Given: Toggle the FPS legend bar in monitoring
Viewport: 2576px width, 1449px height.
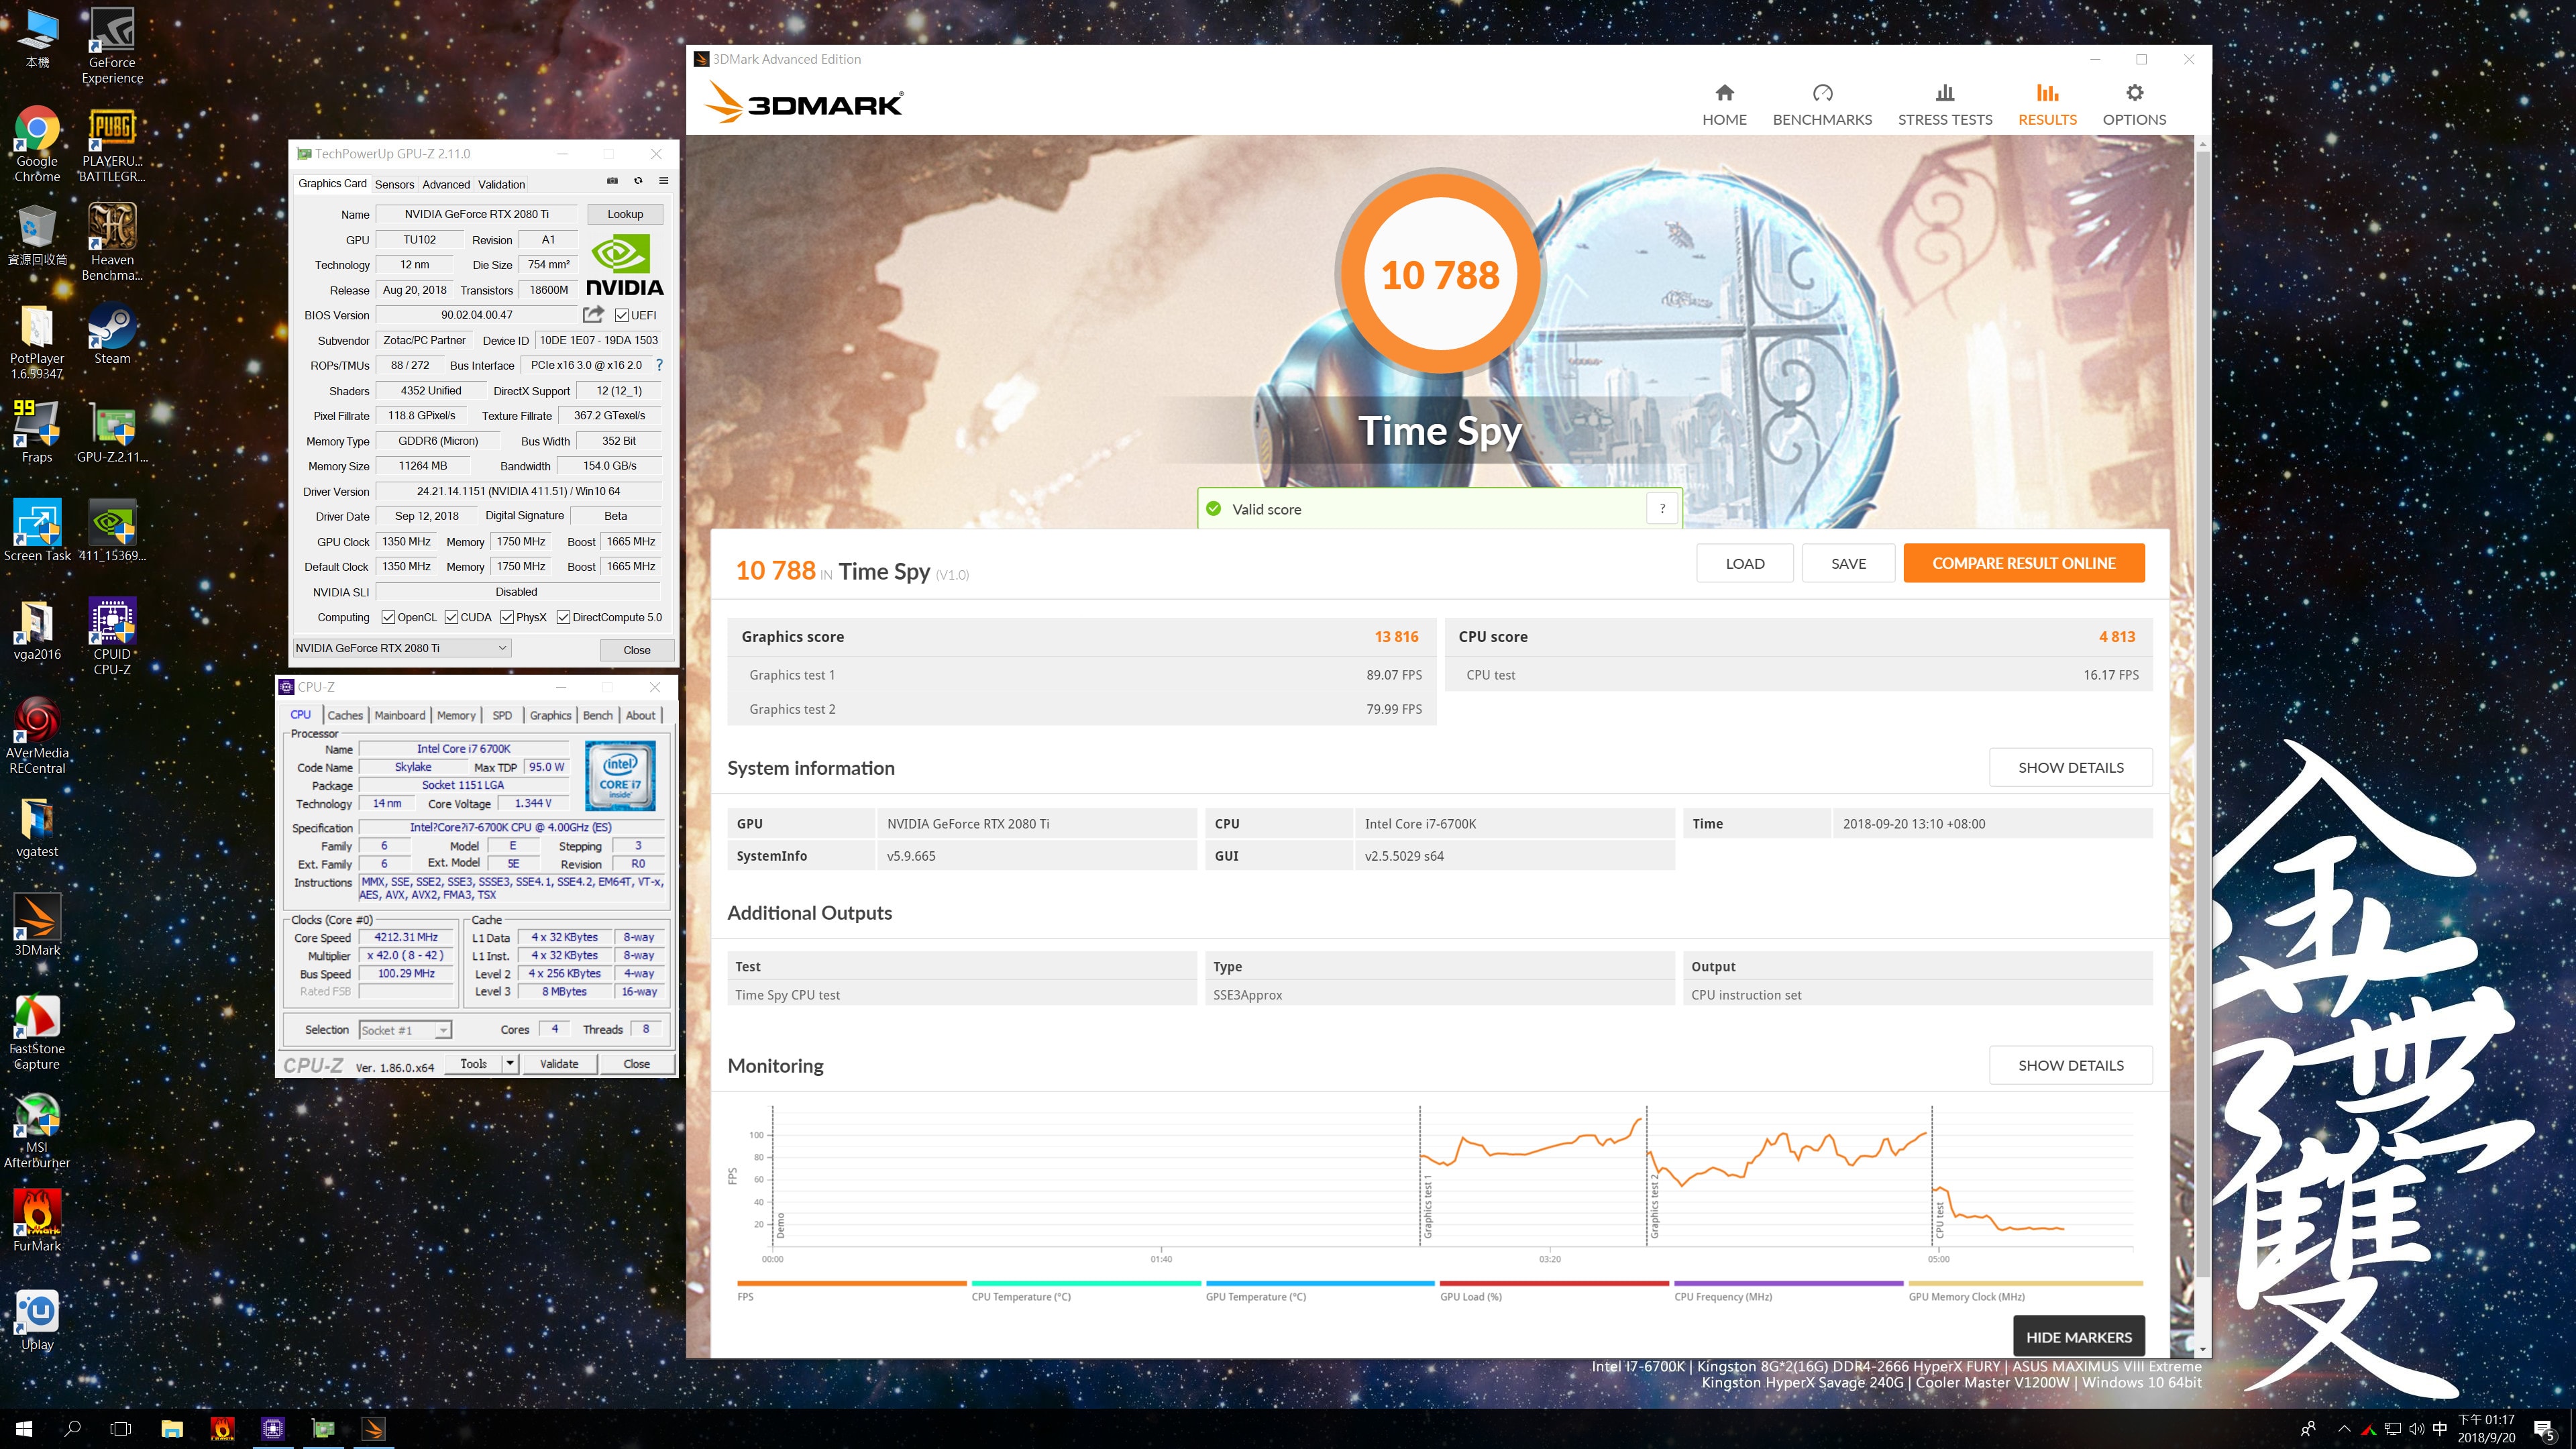Looking at the screenshot, I should (851, 1283).
